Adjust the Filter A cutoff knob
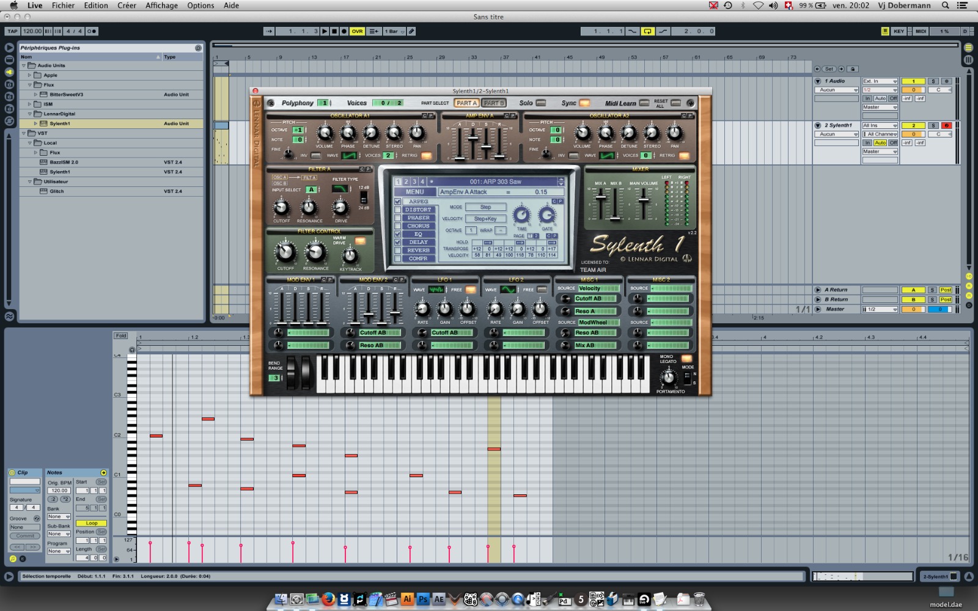 click(281, 208)
